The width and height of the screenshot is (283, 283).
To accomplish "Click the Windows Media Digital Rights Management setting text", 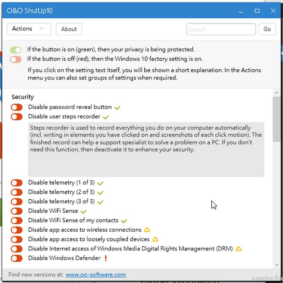I will [x=131, y=249].
